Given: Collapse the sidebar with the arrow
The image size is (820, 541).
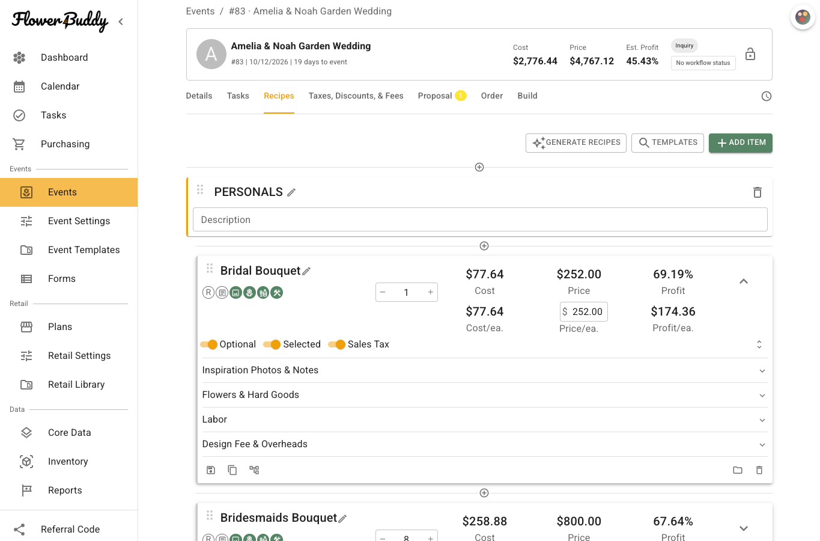Looking at the screenshot, I should pyautogui.click(x=121, y=22).
